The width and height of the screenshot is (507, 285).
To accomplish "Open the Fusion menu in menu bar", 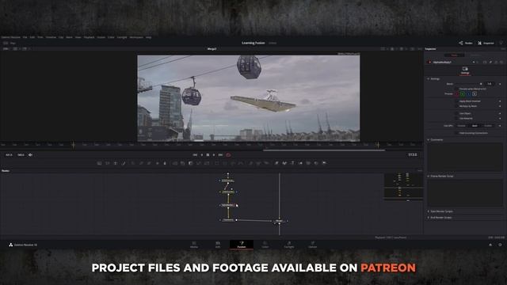I will [x=101, y=37].
